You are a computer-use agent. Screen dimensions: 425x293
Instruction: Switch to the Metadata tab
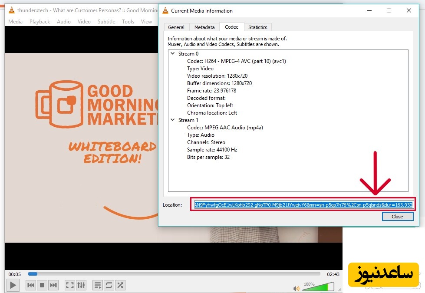204,27
